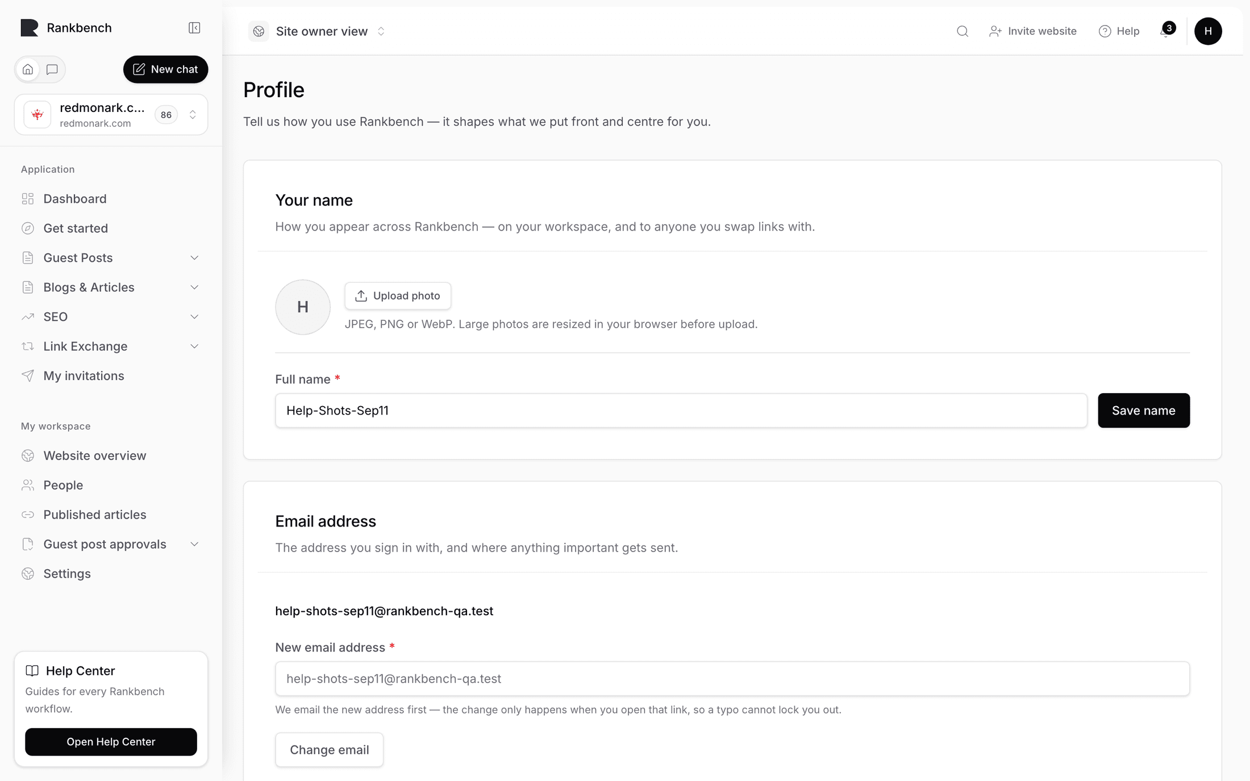Click the Website overview icon

[x=28, y=456]
